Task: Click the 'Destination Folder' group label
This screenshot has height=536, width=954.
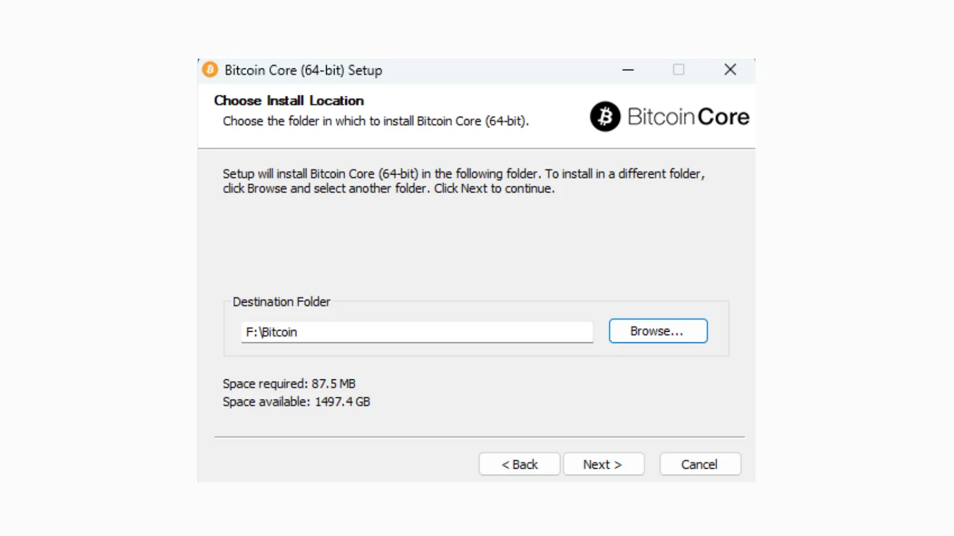Action: 281,302
